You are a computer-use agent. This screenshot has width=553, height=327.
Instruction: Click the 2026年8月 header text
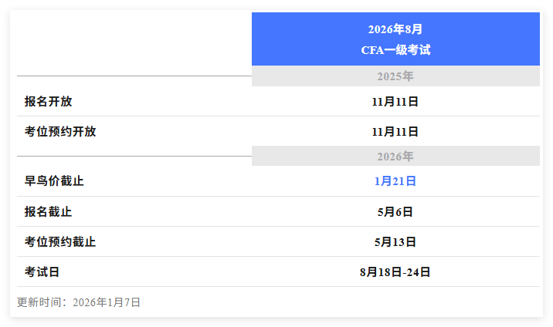click(395, 29)
